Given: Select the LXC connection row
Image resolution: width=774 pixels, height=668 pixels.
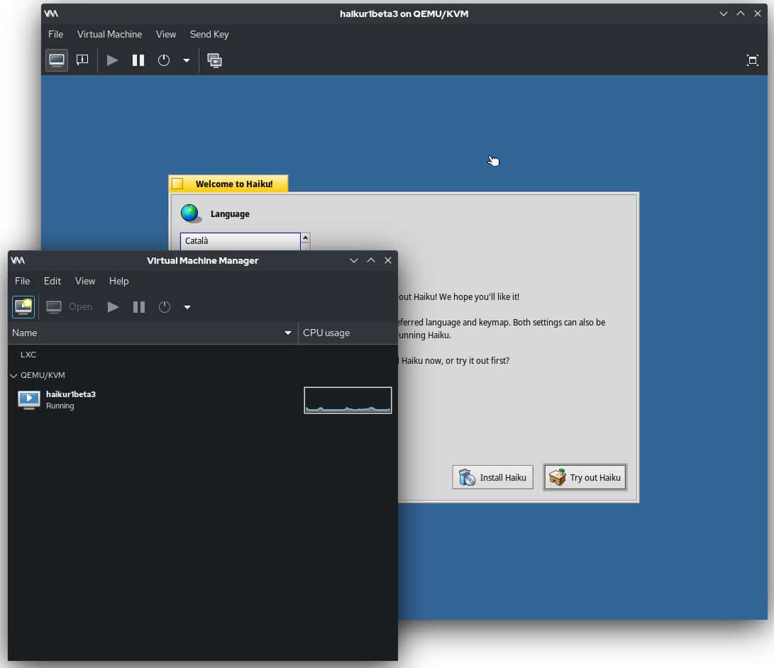Looking at the screenshot, I should [202, 355].
